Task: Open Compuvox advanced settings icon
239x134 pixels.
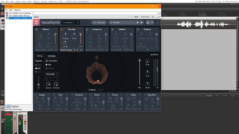Action: tap(87, 29)
